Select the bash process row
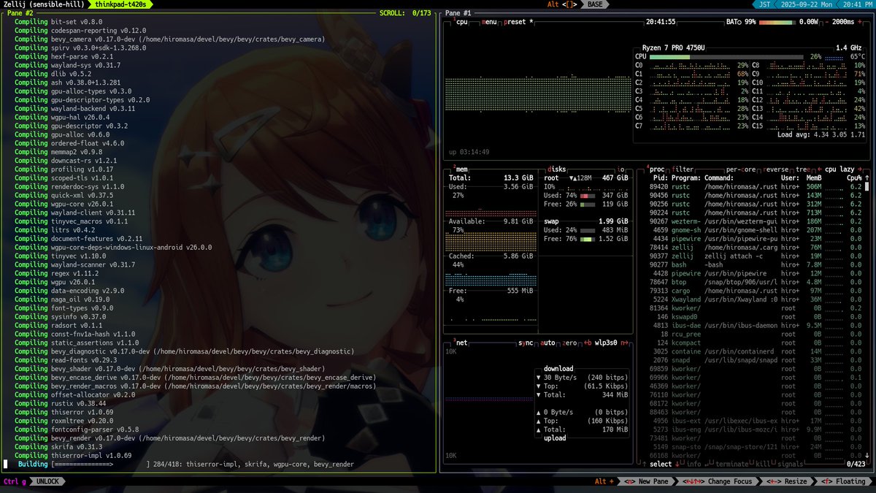 (757, 265)
